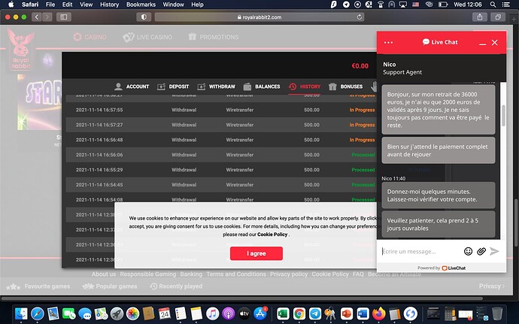Click the AirPlay icon in menu bar
The width and height of the screenshot is (519, 324).
pyautogui.click(x=403, y=5)
